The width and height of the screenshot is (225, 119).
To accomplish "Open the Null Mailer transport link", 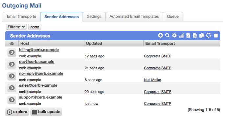I will [152, 80].
